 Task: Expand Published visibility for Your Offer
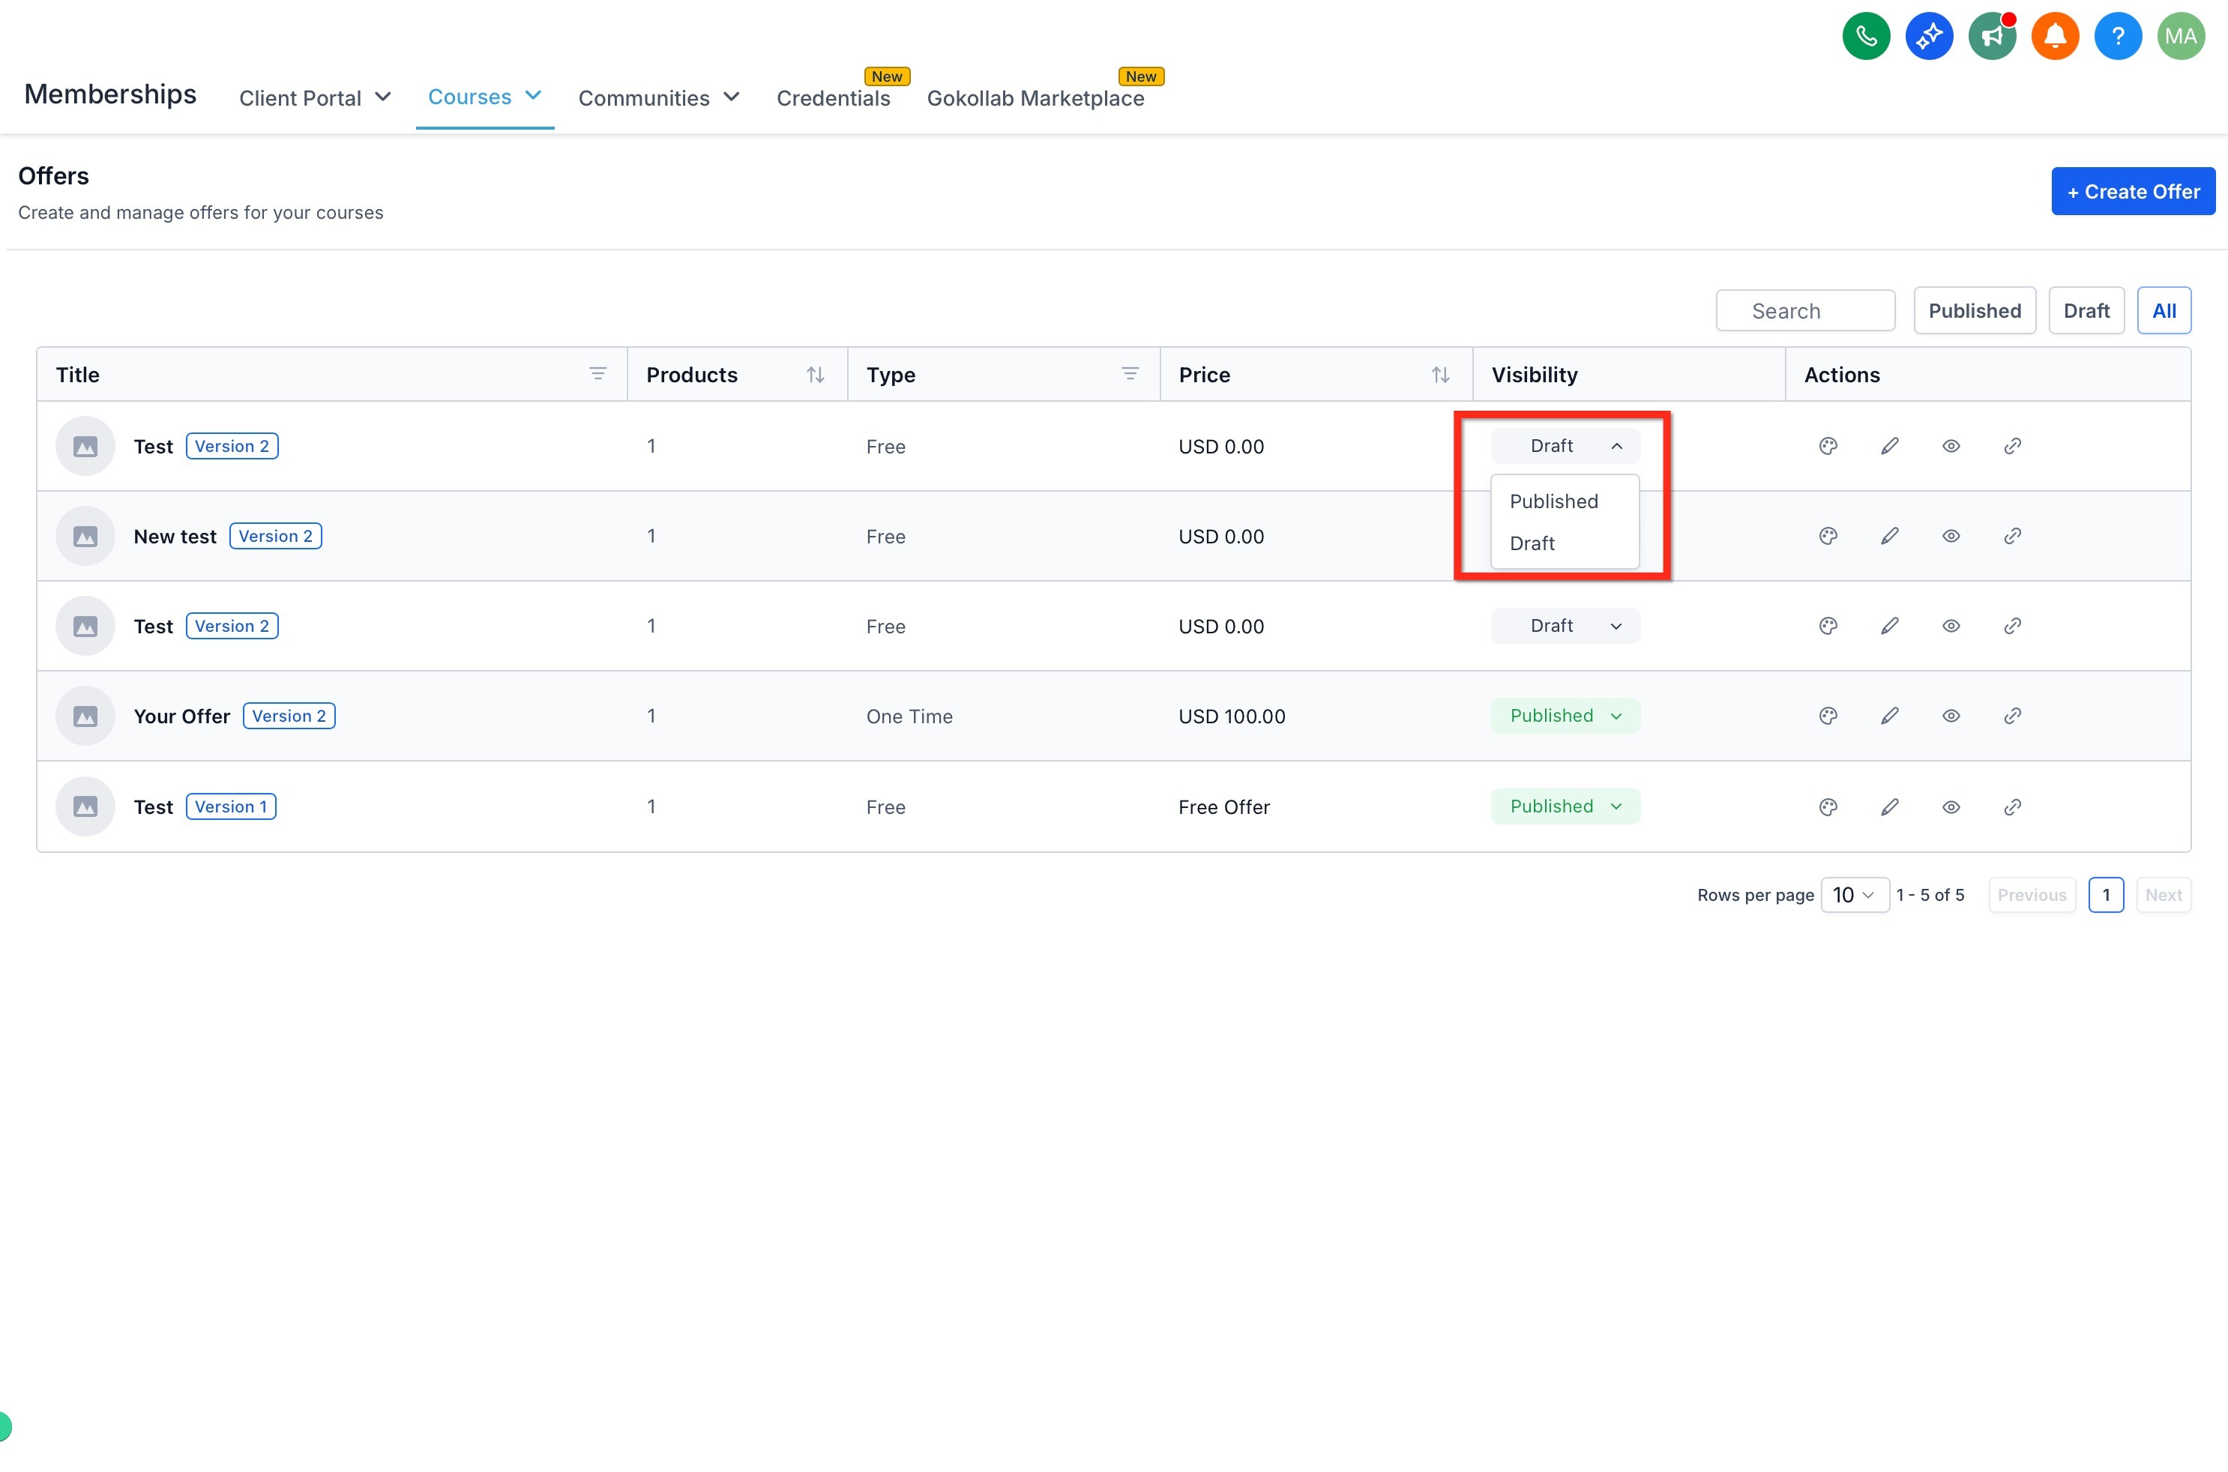point(1565,715)
